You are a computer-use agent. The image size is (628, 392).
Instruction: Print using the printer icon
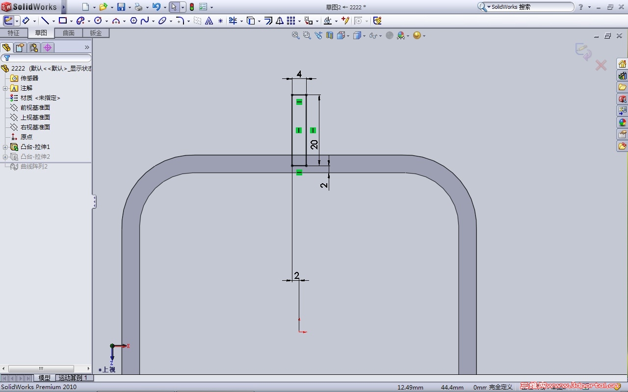138,7
